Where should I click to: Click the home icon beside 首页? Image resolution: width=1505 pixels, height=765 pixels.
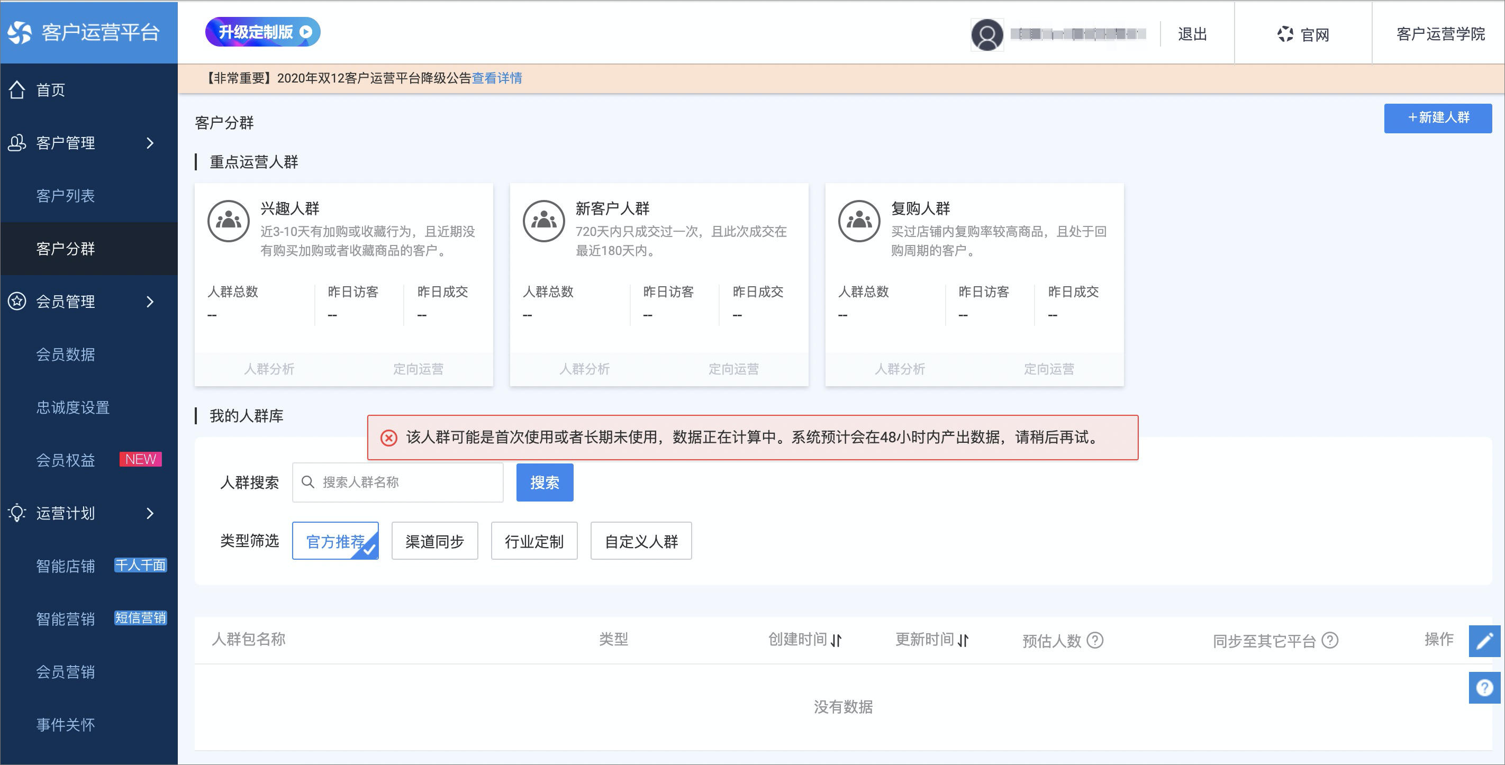click(17, 90)
